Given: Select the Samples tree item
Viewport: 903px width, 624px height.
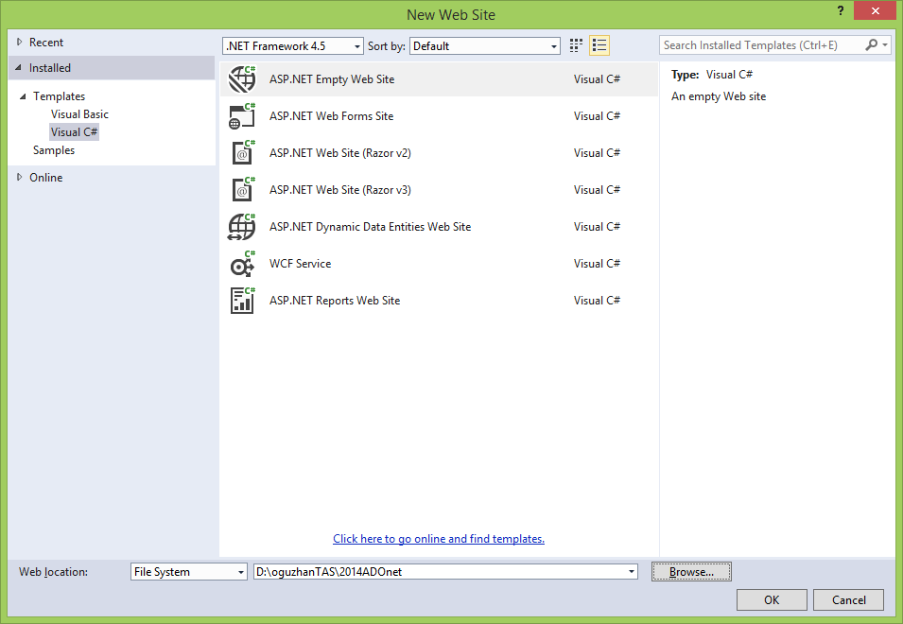Looking at the screenshot, I should (54, 150).
